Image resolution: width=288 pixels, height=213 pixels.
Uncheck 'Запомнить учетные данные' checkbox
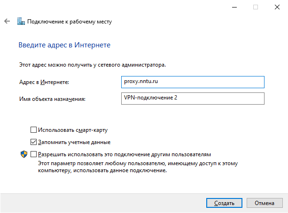click(x=33, y=142)
